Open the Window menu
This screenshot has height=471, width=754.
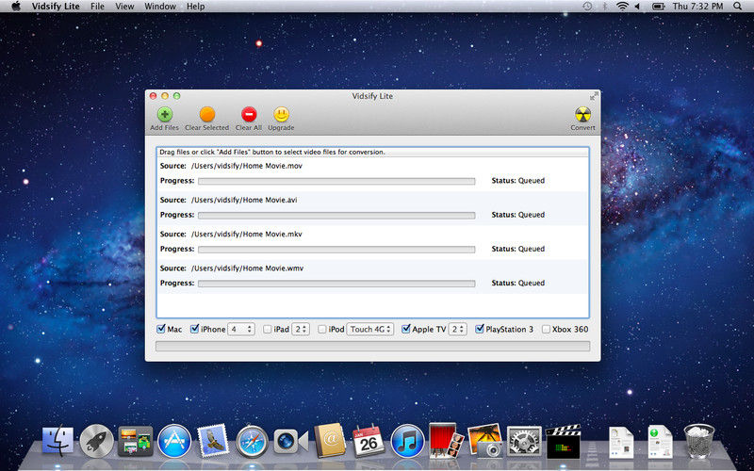click(x=160, y=7)
